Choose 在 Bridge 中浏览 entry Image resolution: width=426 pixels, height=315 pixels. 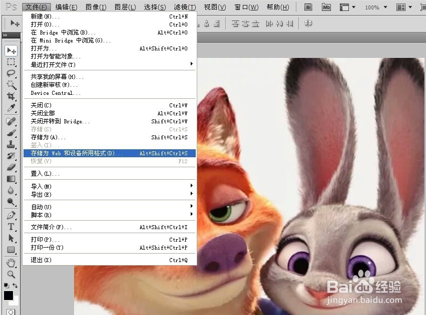(x=109, y=32)
